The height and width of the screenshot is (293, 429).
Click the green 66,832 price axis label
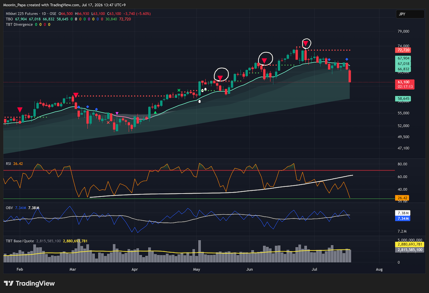(x=404, y=69)
